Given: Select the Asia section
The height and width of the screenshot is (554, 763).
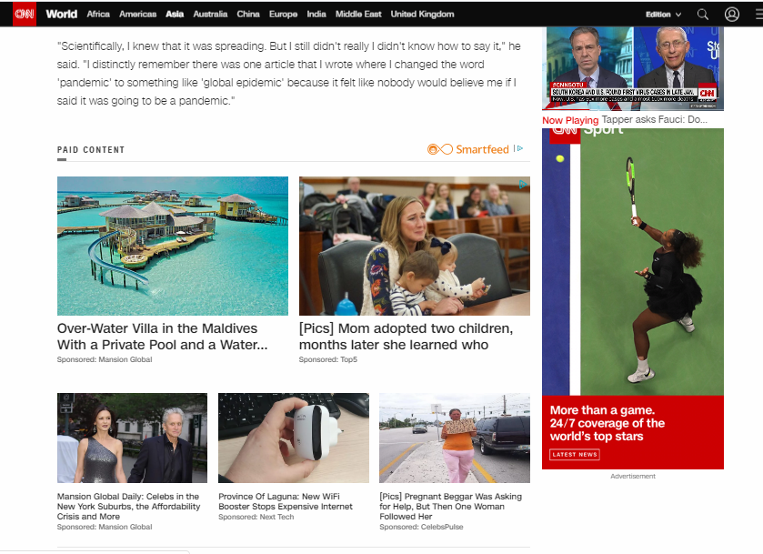Looking at the screenshot, I should click(x=175, y=15).
